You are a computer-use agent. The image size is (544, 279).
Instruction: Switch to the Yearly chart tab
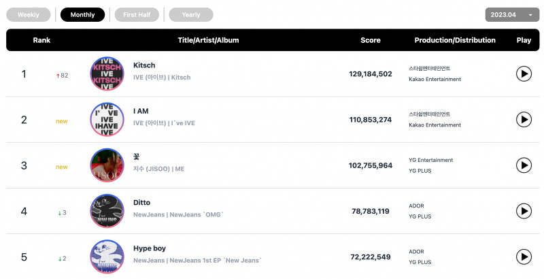pyautogui.click(x=191, y=15)
